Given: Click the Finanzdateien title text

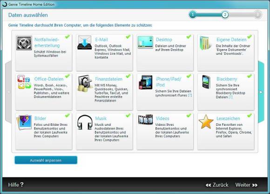Looking at the screenshot, I should (108, 79).
